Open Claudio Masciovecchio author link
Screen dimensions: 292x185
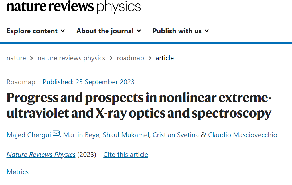coord(243,135)
